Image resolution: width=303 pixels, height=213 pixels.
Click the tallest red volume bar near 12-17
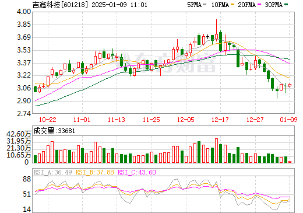pos(216,151)
